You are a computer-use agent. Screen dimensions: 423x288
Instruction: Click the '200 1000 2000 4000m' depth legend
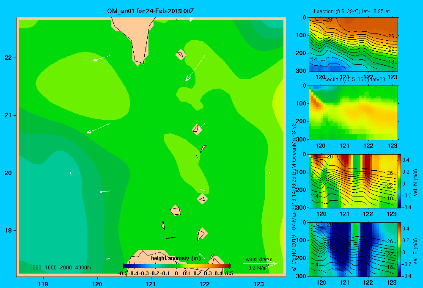point(62,268)
